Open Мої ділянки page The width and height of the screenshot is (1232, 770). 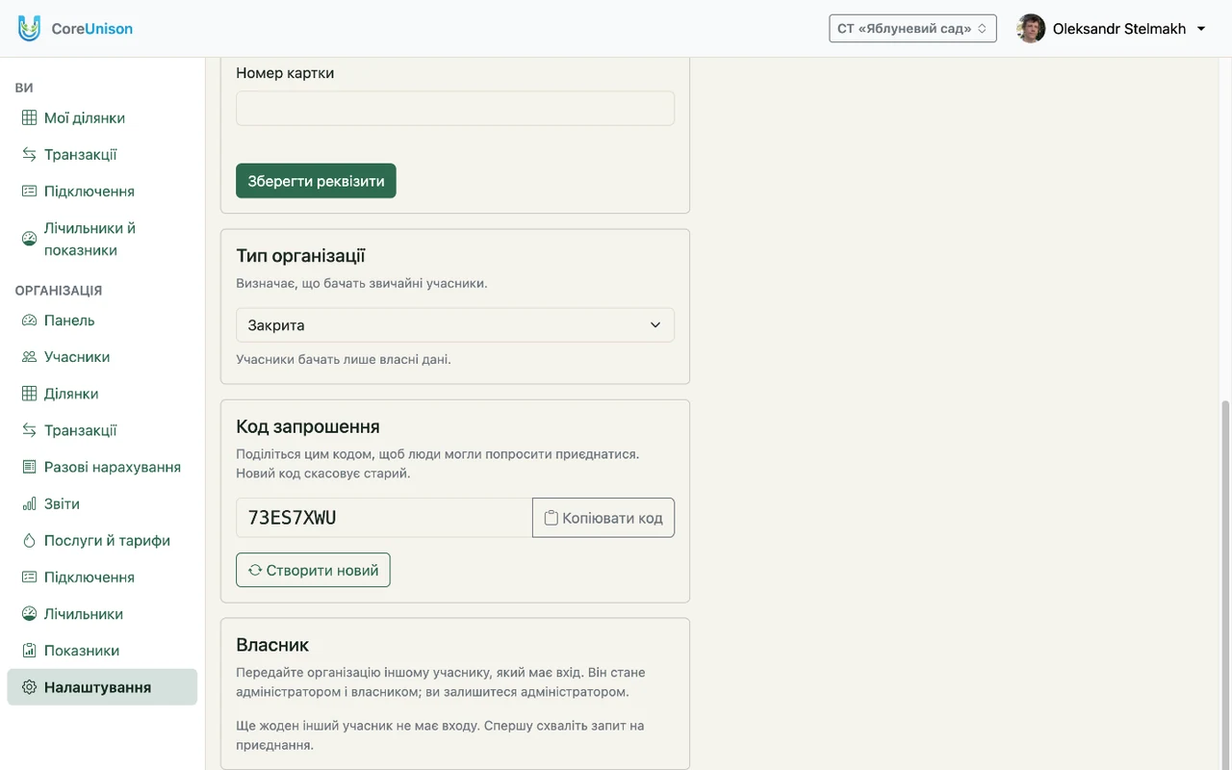point(102,118)
